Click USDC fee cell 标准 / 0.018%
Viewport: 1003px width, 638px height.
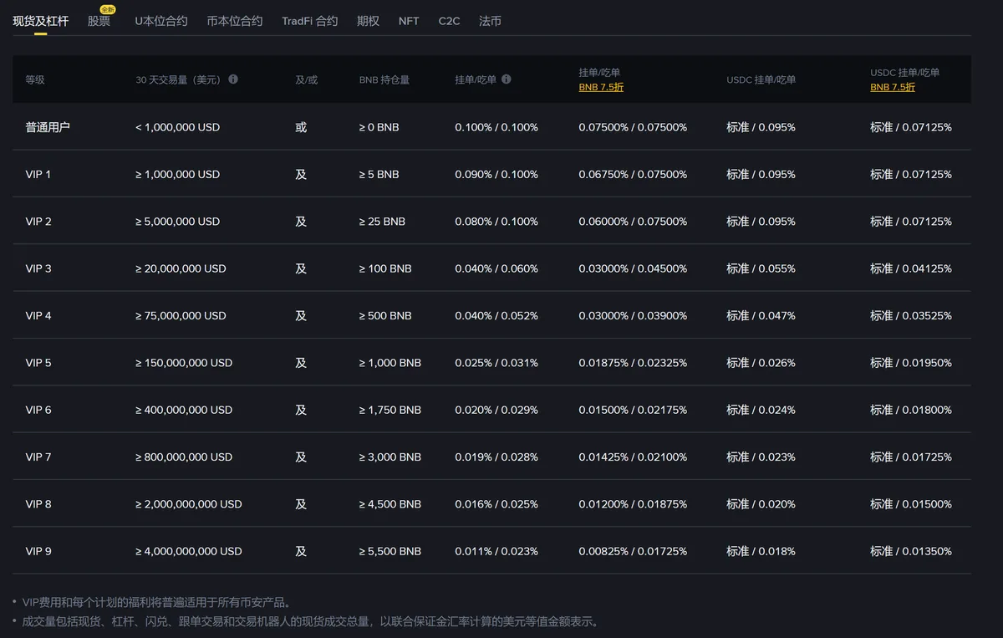click(x=761, y=551)
